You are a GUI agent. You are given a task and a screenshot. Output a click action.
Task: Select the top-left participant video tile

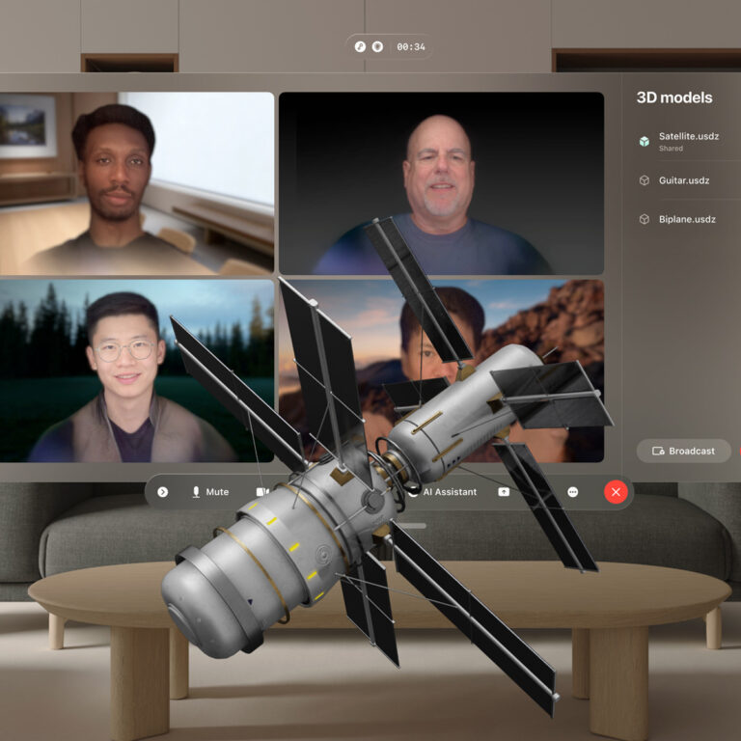pos(135,183)
